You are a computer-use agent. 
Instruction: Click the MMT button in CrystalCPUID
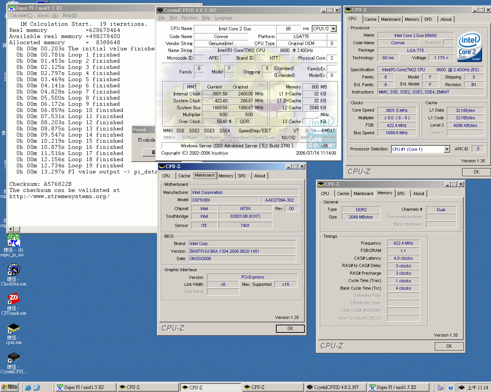pos(192,87)
